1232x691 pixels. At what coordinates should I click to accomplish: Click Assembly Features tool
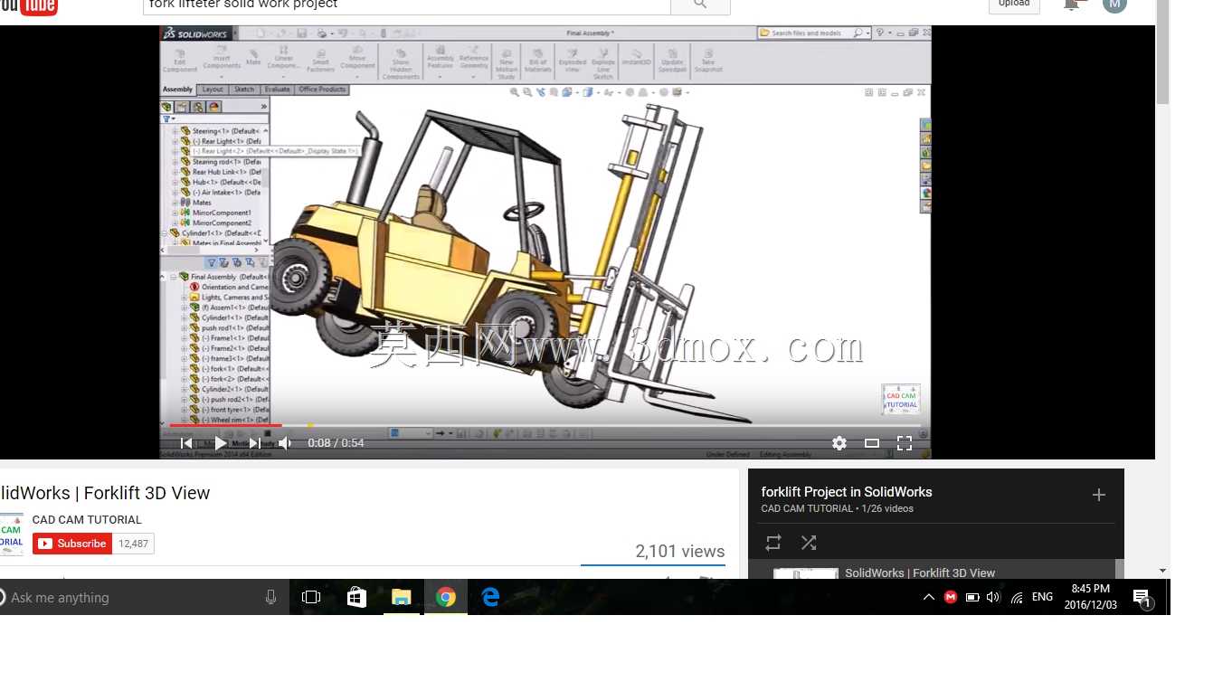(x=441, y=62)
